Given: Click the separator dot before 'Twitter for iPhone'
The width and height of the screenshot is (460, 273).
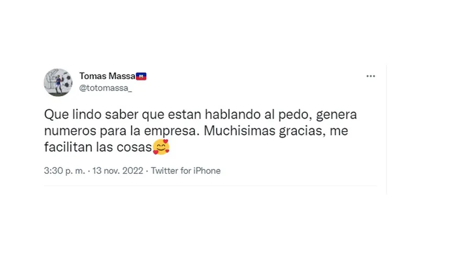Looking at the screenshot, I should click(147, 171).
